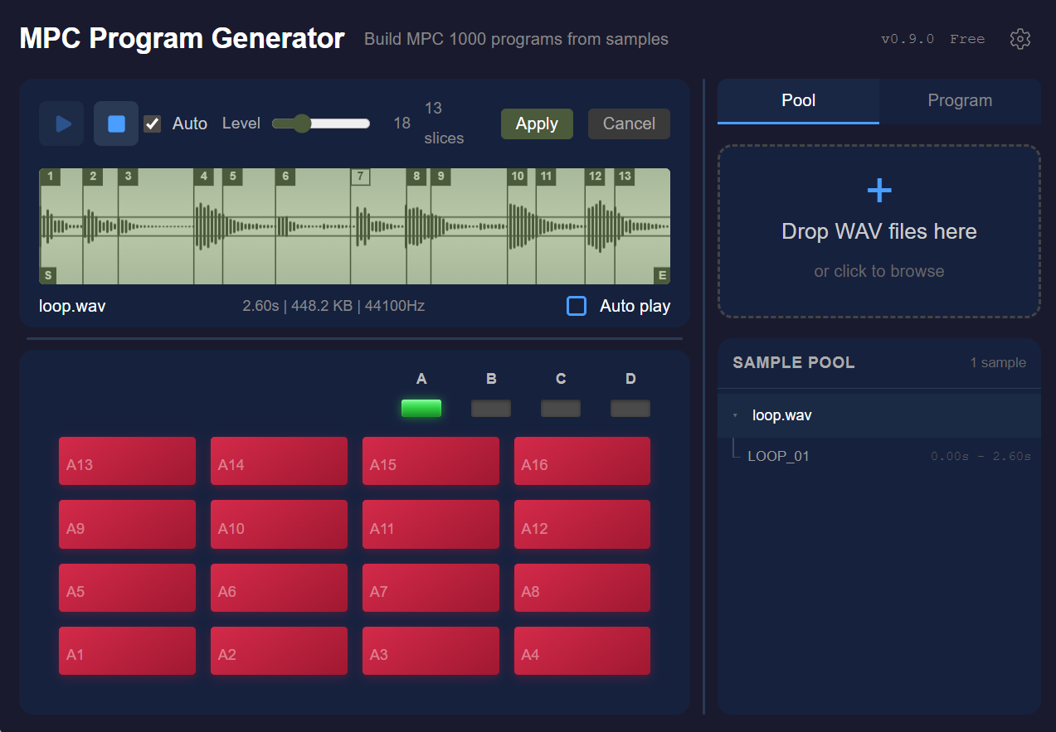Open the settings gear in the top corner
Viewport: 1056px width, 732px height.
1020,38
